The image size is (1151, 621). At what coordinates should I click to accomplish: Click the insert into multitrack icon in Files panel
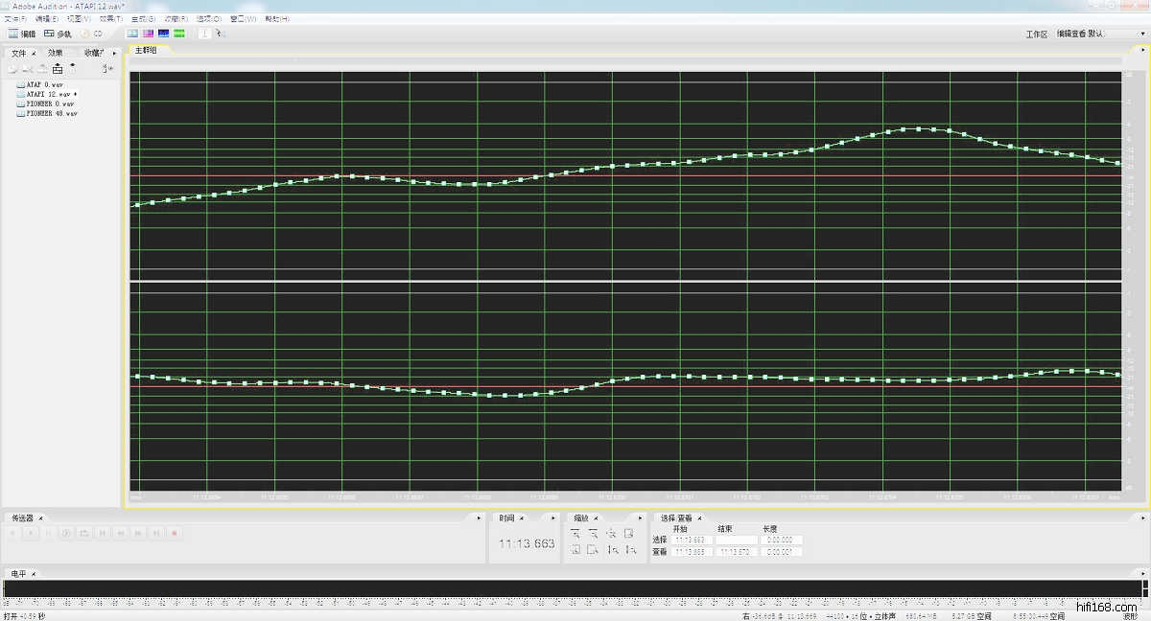pos(57,68)
